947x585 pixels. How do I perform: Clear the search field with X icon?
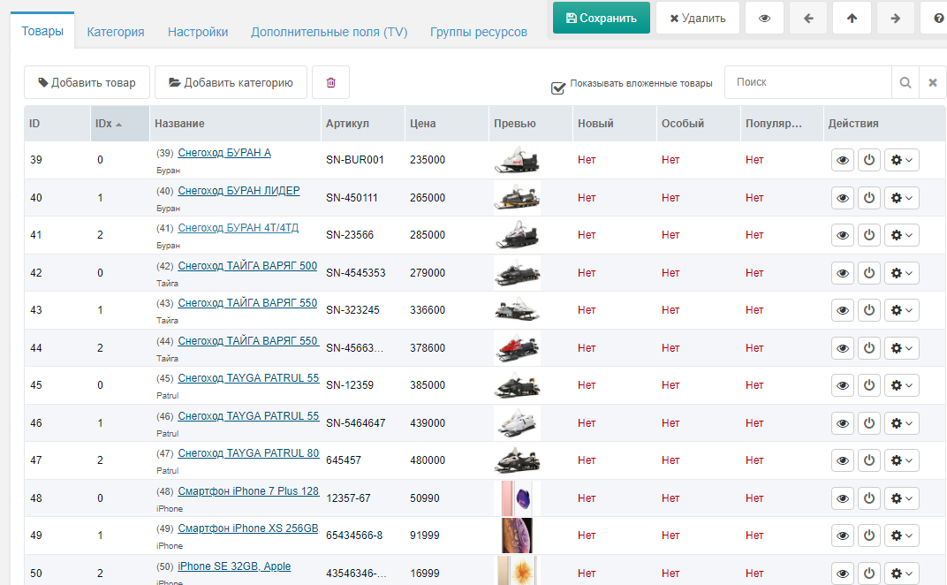(x=933, y=82)
